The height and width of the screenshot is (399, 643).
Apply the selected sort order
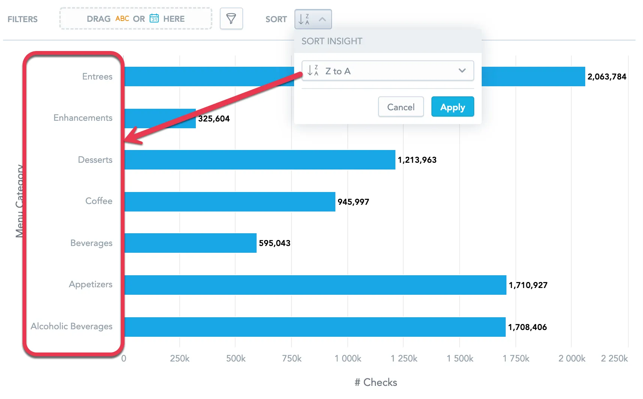click(452, 106)
